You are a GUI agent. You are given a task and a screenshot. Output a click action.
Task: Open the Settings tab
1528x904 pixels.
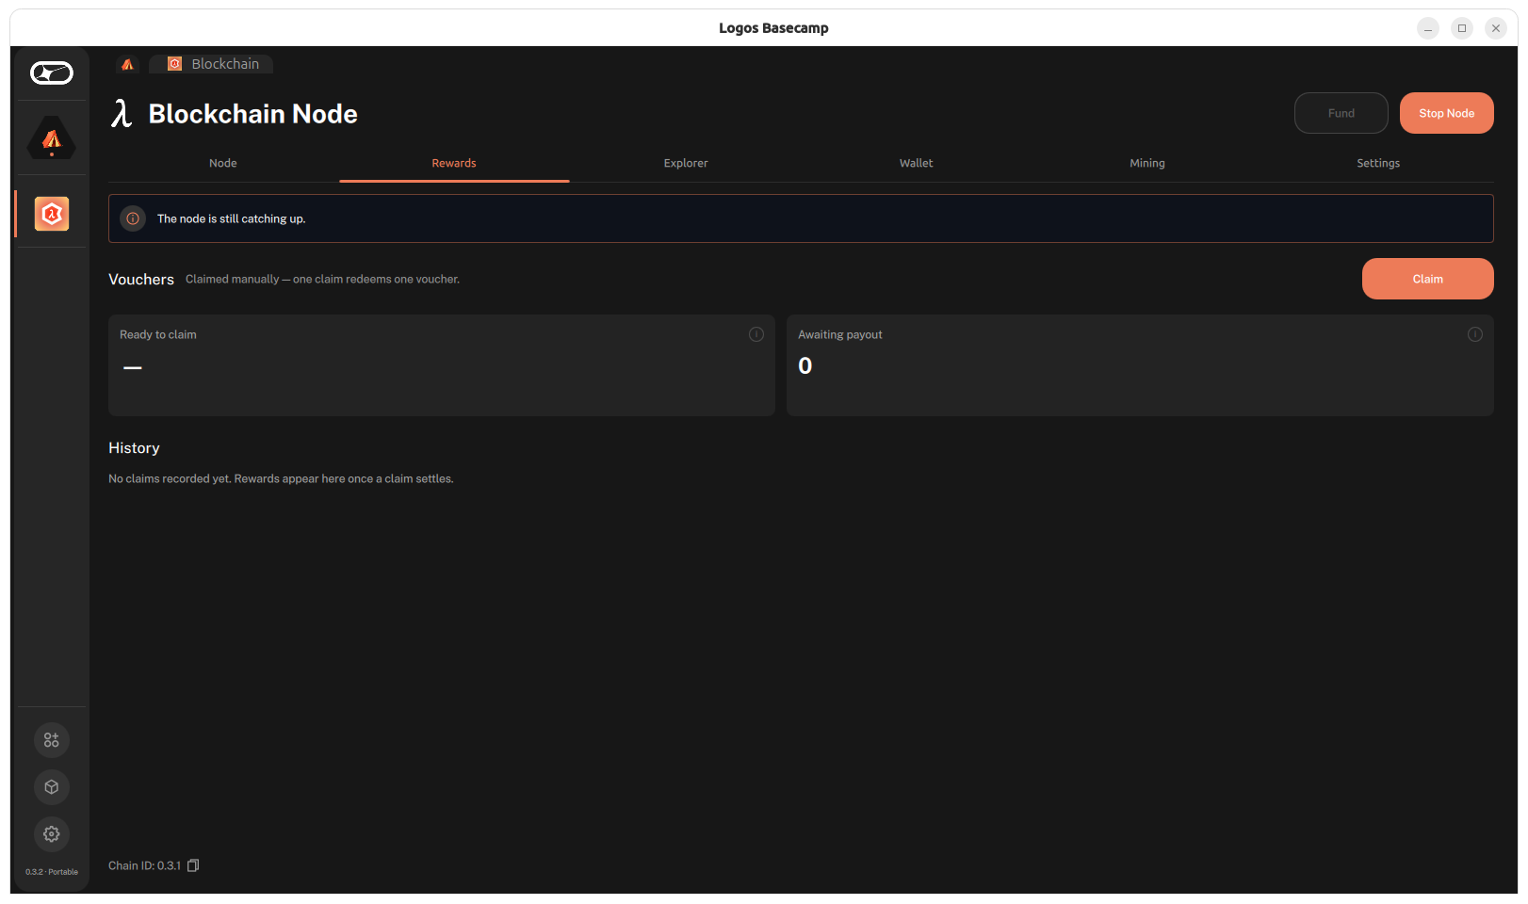coord(1378,163)
